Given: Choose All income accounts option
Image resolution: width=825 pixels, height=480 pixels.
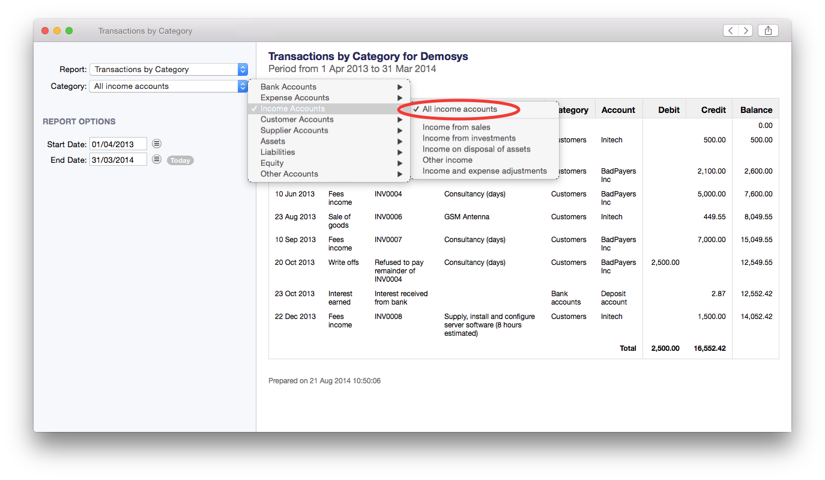Looking at the screenshot, I should [485, 109].
